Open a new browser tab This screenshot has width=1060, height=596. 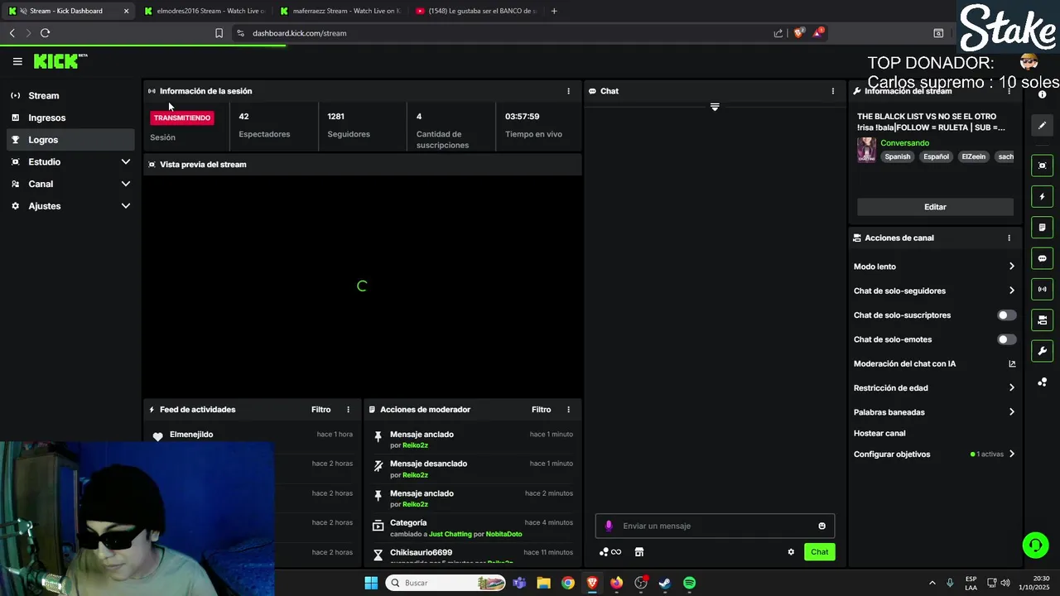point(554,11)
